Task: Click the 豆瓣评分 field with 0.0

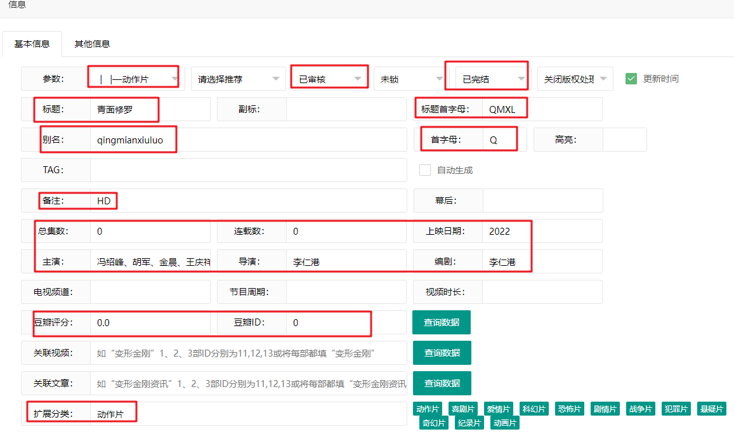Action: 150,322
